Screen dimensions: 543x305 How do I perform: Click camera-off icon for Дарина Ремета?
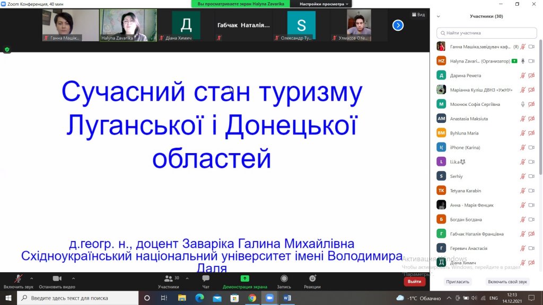[x=531, y=75]
